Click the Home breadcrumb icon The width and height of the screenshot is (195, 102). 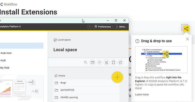(x=56, y=76)
